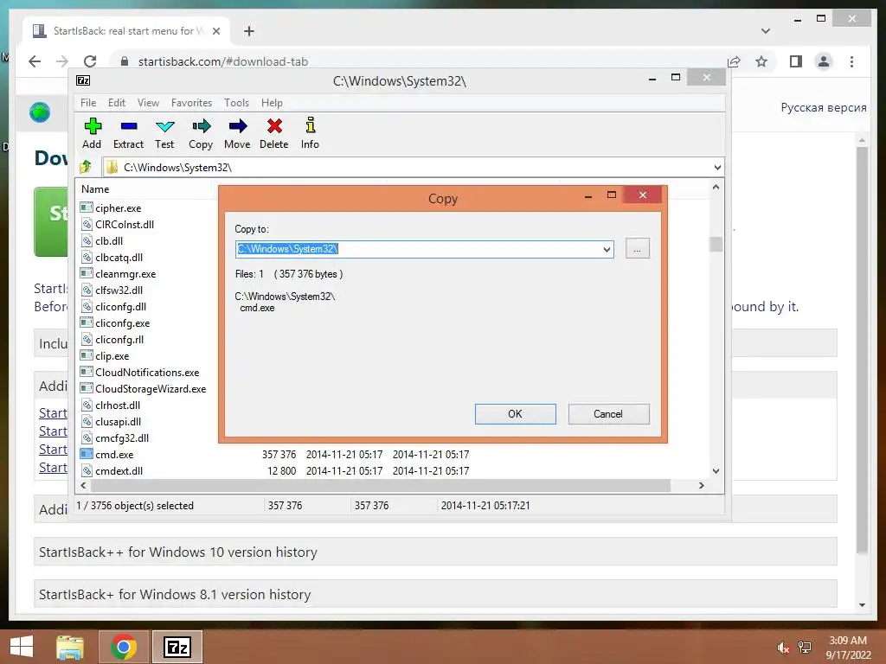Open the Tools menu
The height and width of the screenshot is (664, 886).
coord(236,103)
